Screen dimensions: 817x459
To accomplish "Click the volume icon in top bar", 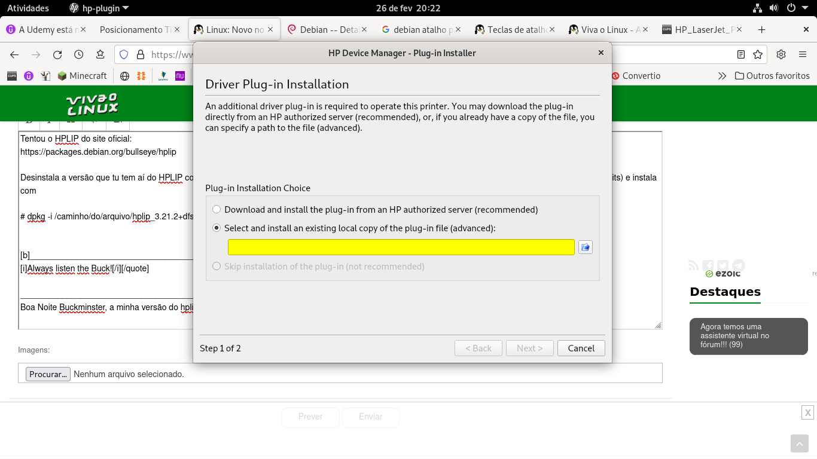I will tap(774, 8).
